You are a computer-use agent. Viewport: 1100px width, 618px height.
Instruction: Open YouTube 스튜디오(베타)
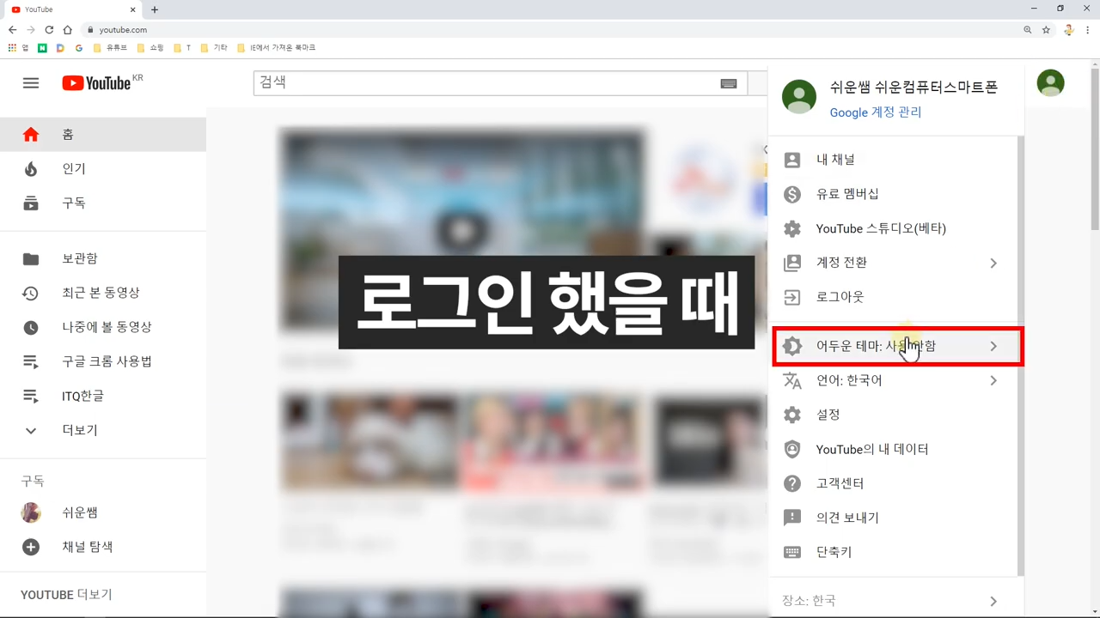(893, 228)
